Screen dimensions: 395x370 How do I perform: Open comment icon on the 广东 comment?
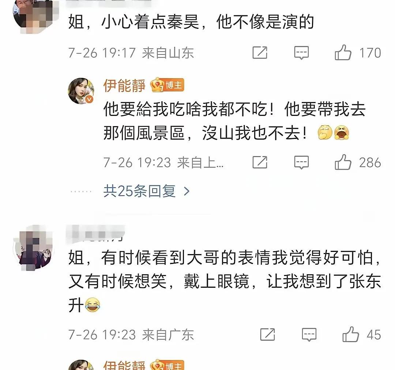tap(309, 335)
